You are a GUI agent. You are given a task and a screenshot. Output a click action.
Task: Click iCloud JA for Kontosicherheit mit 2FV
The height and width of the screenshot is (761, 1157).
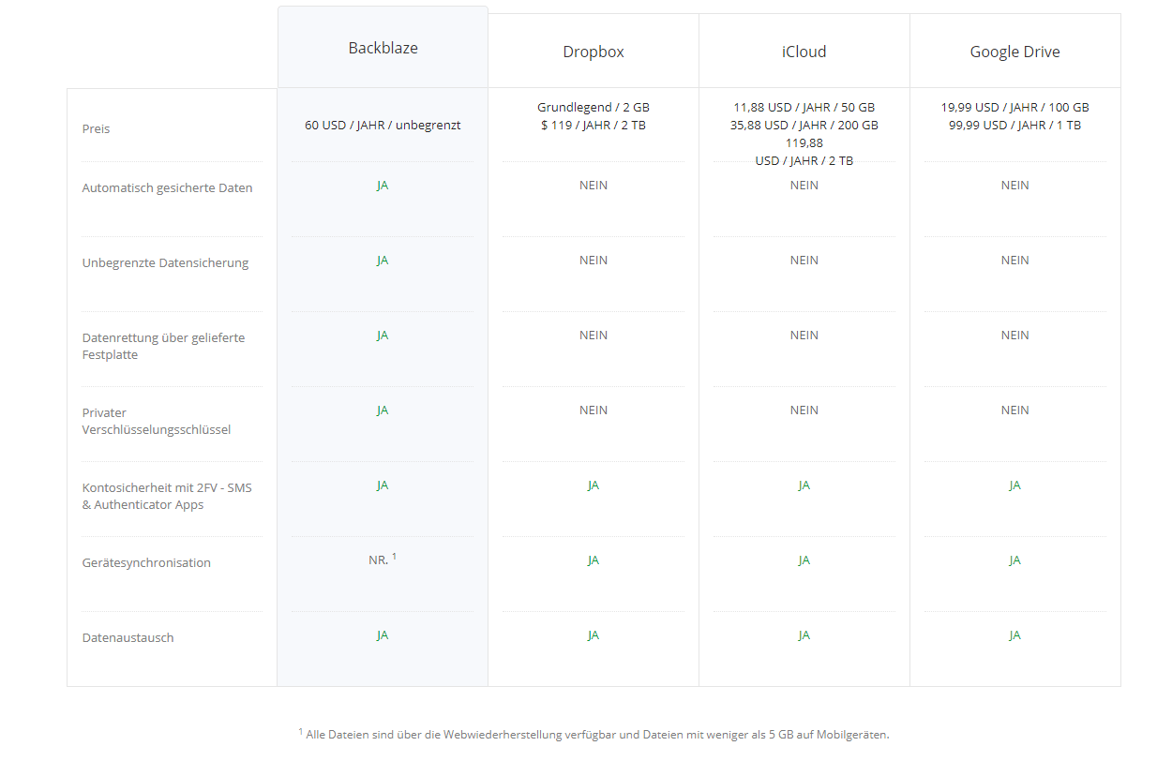[x=804, y=485]
